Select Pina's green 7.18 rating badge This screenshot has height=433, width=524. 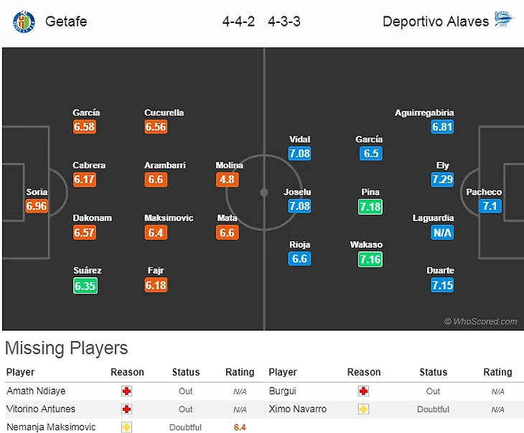tap(370, 207)
